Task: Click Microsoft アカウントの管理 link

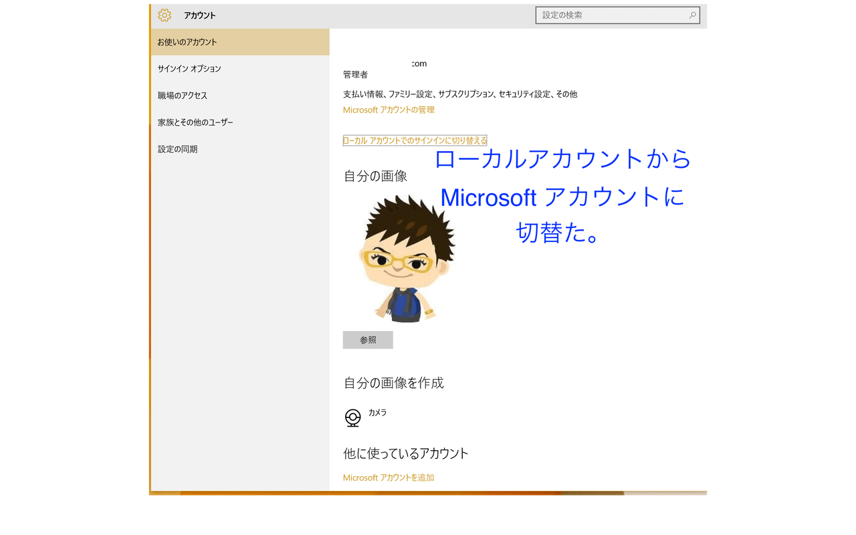Action: pyautogui.click(x=389, y=110)
